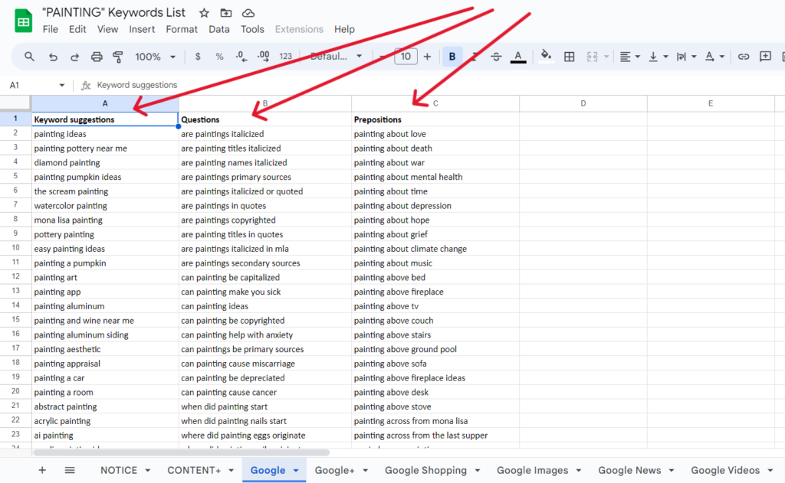Insert a comment

(x=764, y=56)
